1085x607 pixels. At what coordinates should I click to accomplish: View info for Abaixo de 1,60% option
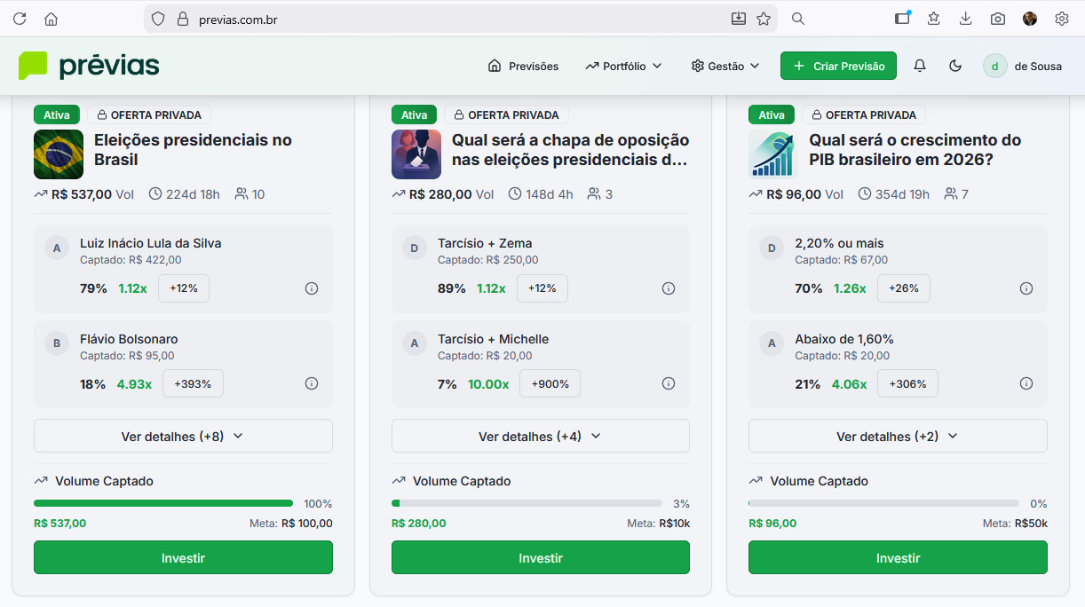[1026, 383]
